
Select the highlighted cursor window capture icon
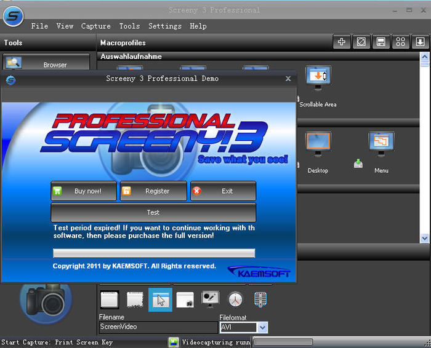[x=160, y=299]
